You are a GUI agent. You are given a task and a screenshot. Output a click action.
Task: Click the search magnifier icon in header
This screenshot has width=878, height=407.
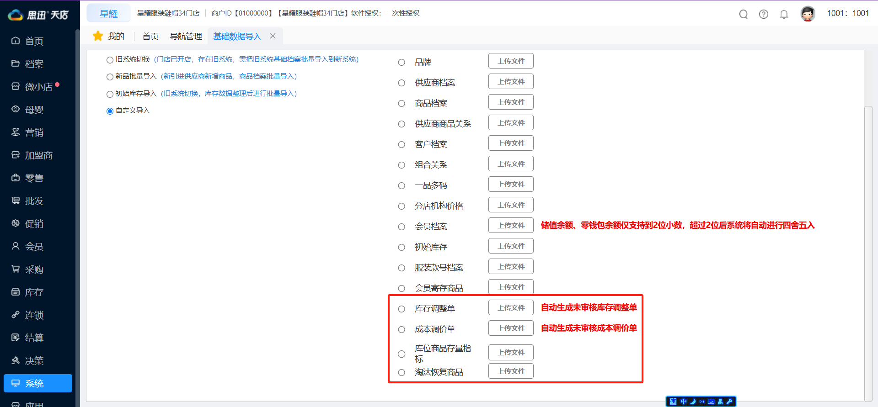click(x=743, y=14)
